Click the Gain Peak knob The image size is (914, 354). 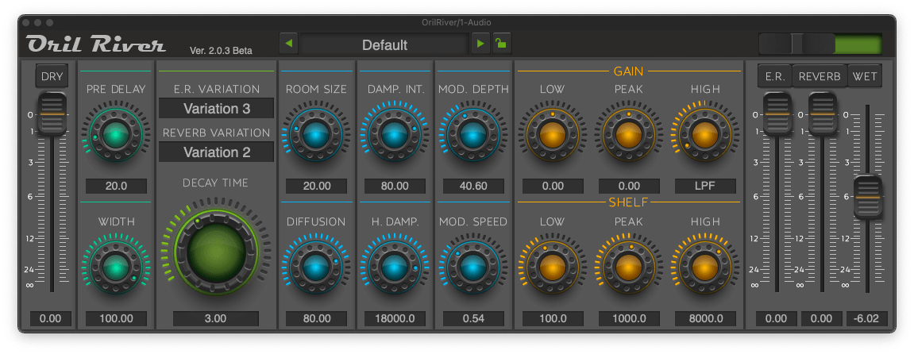[x=628, y=137]
